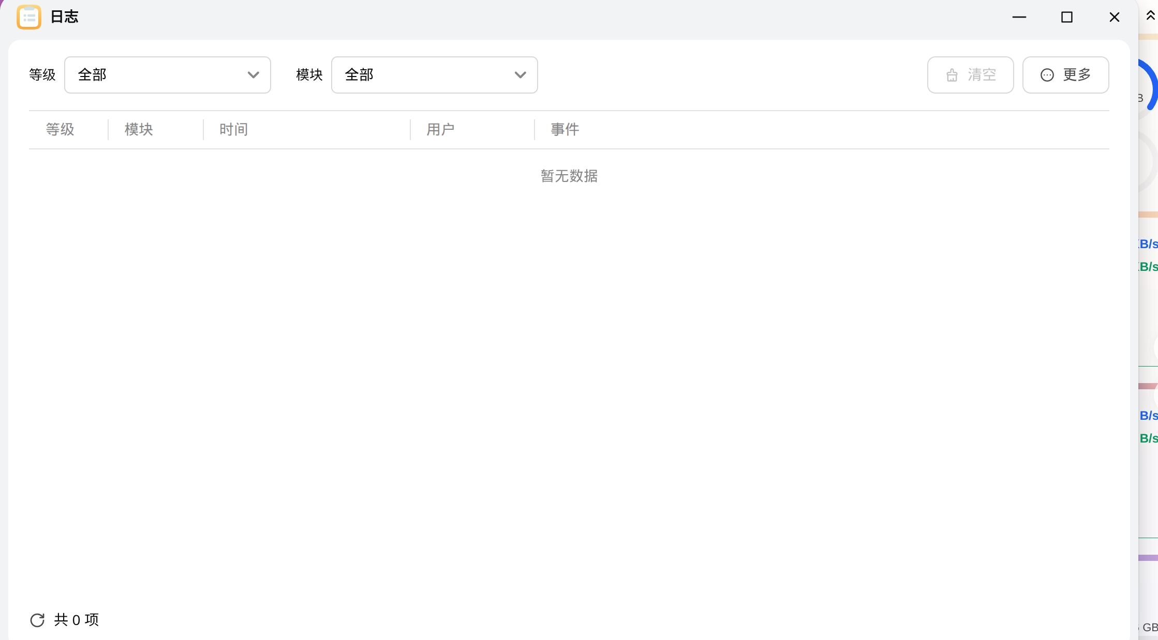Image resolution: width=1158 pixels, height=640 pixels.
Task: Click the collapse chevron at top right
Action: coord(1150,16)
